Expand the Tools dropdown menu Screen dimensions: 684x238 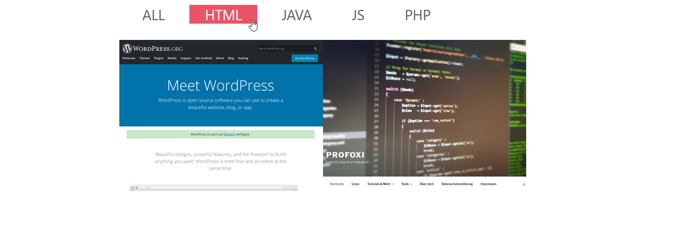[x=407, y=184]
